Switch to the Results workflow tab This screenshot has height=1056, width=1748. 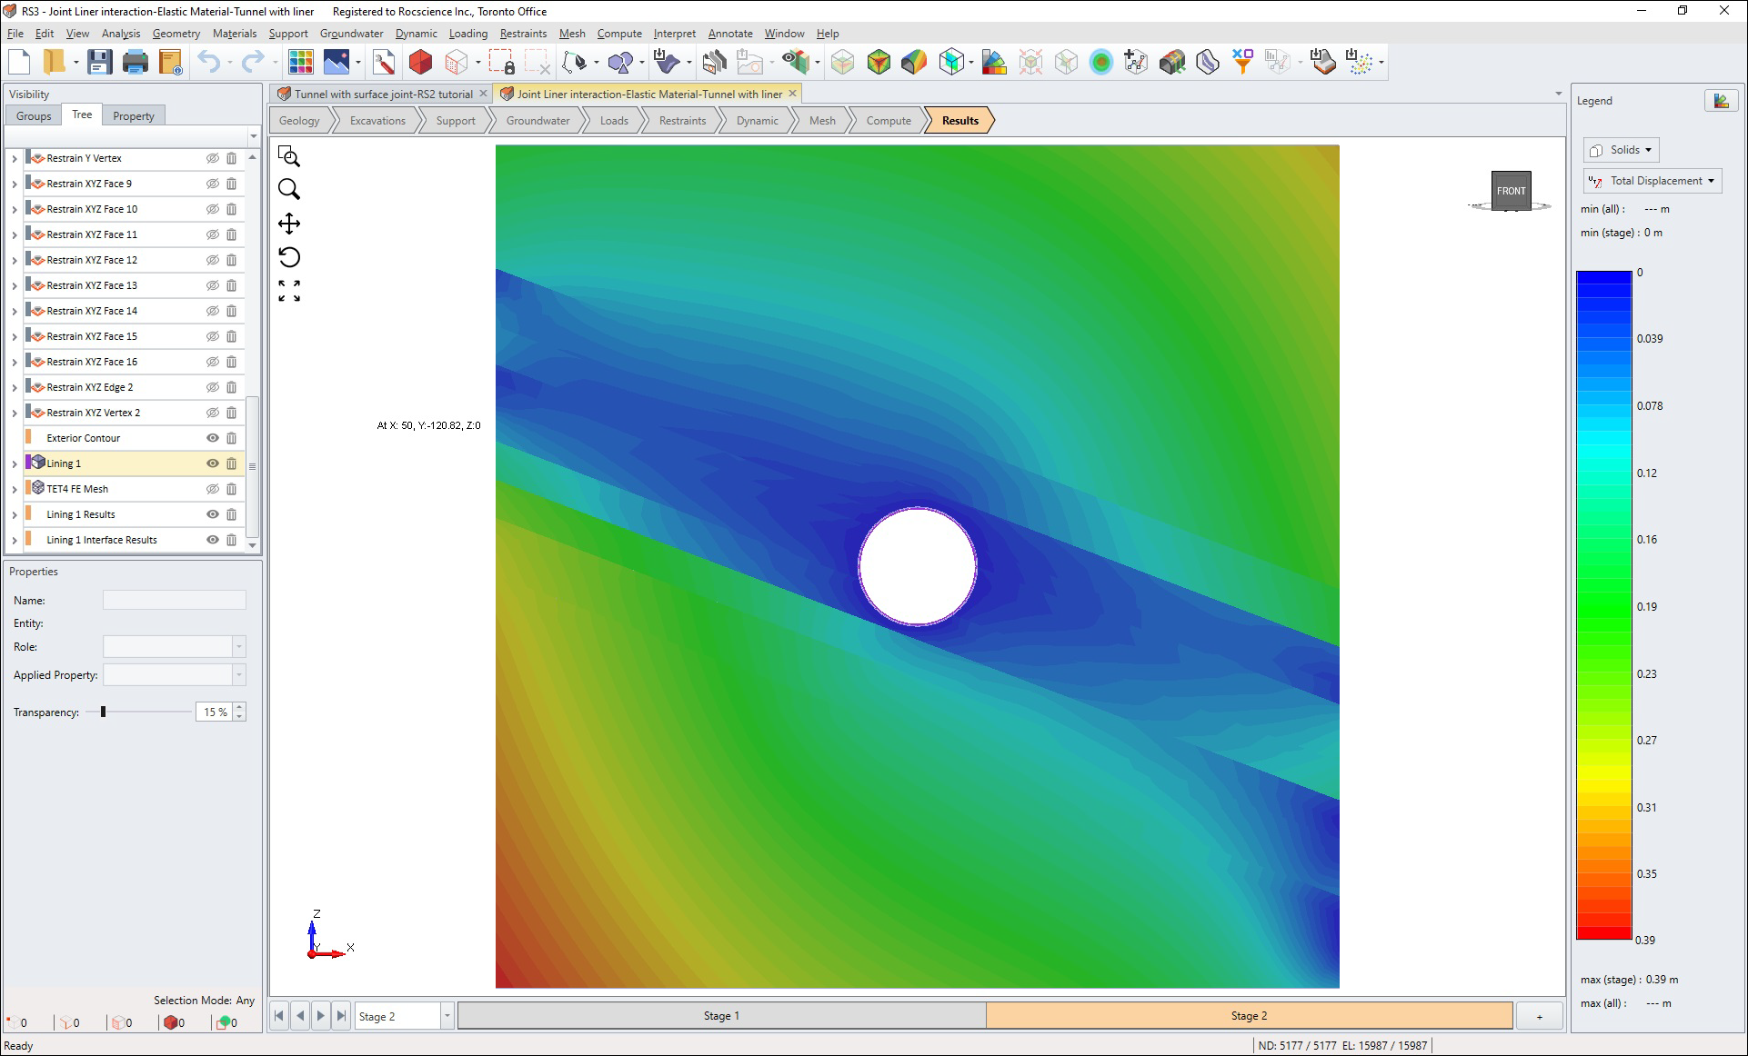click(960, 120)
